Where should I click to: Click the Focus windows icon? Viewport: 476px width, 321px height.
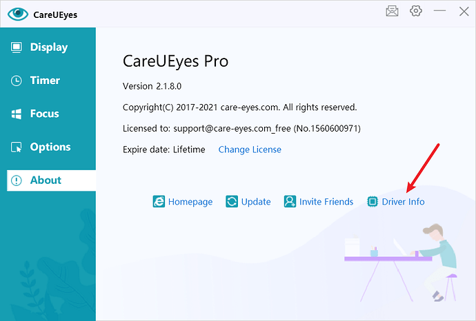coord(17,114)
